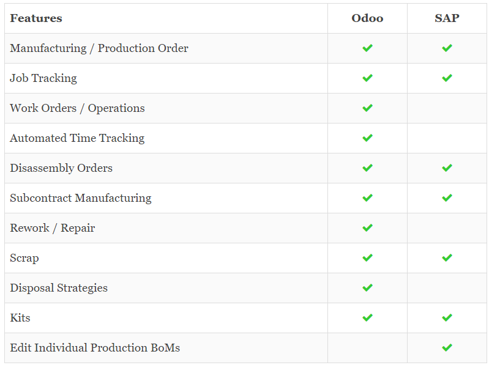Select the SAP column header
The width and height of the screenshot is (489, 365).
(447, 18)
